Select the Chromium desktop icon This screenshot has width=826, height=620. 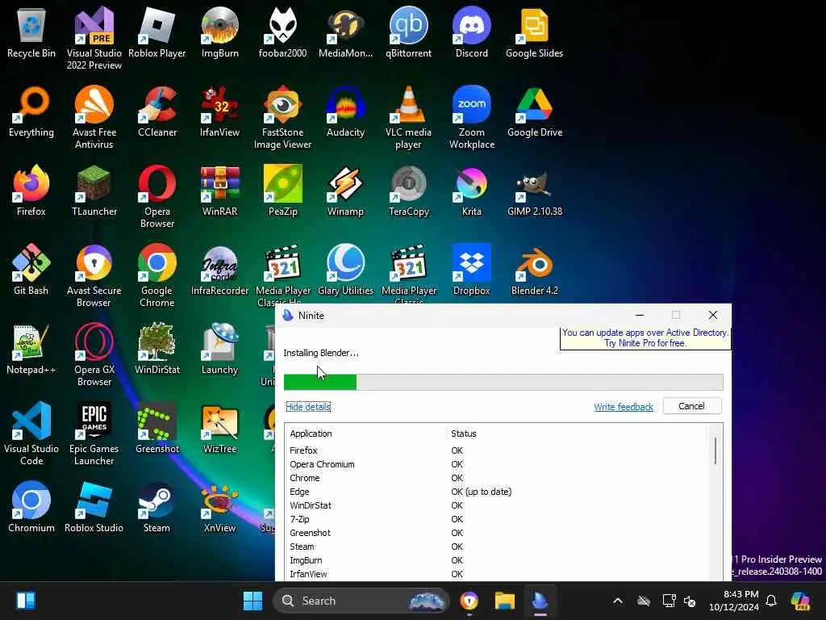[31, 507]
